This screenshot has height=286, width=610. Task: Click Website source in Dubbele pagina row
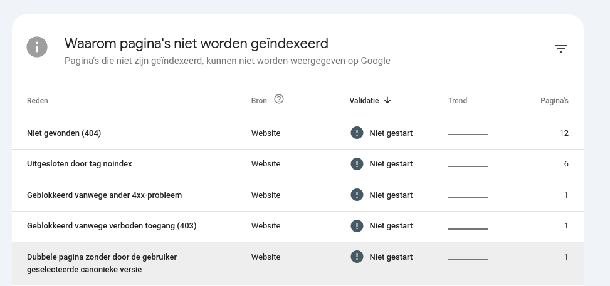(x=266, y=257)
